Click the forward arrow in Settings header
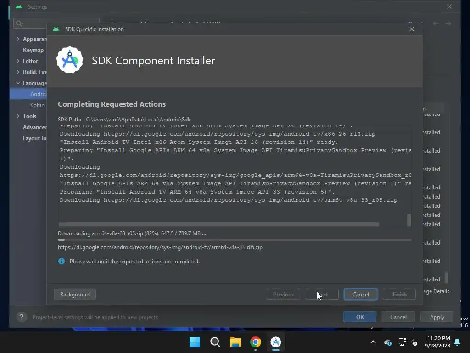470x353 pixels. click(x=448, y=23)
